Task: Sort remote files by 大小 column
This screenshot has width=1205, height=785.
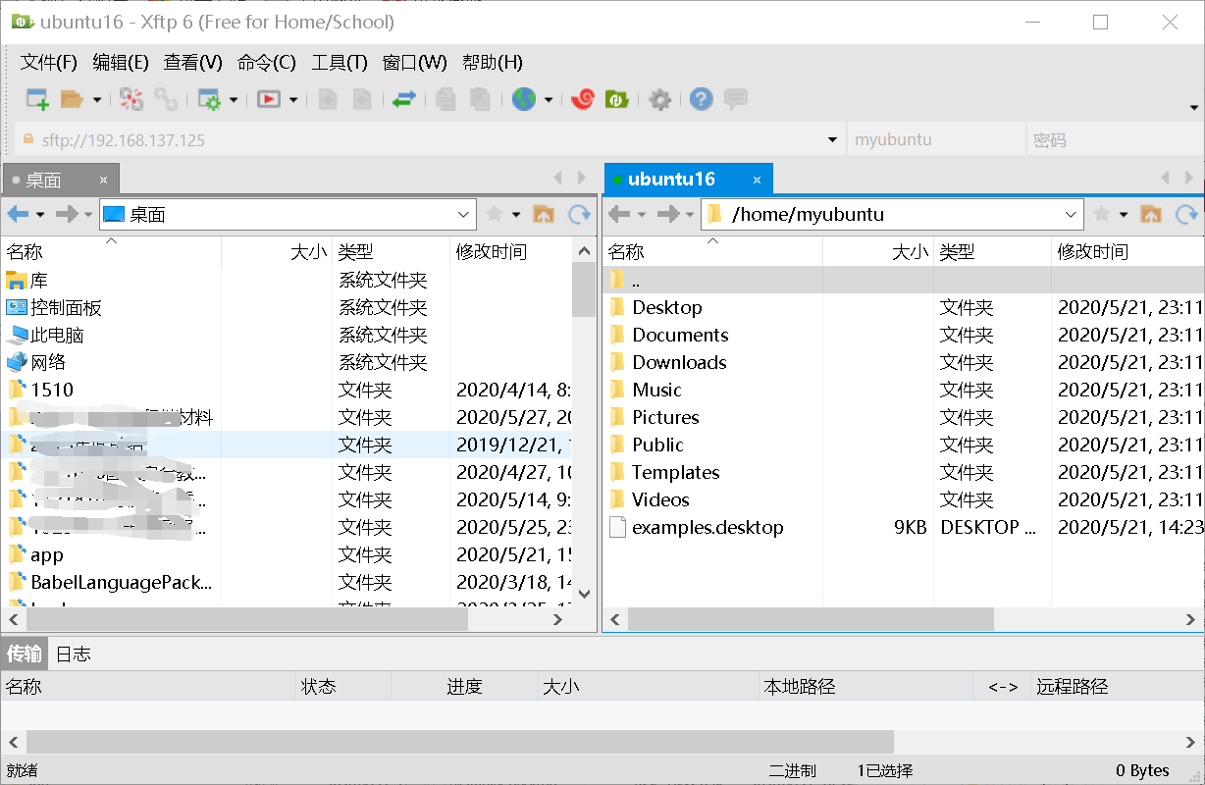Action: [x=878, y=252]
